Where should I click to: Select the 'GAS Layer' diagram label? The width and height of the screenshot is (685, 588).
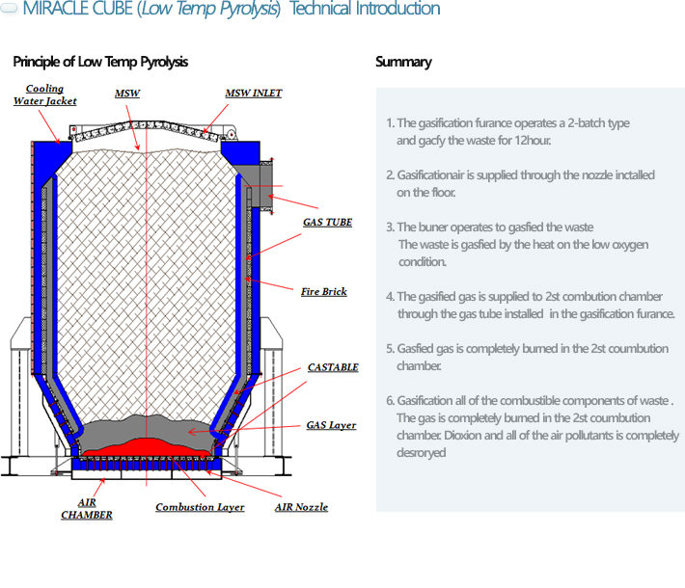(x=331, y=425)
